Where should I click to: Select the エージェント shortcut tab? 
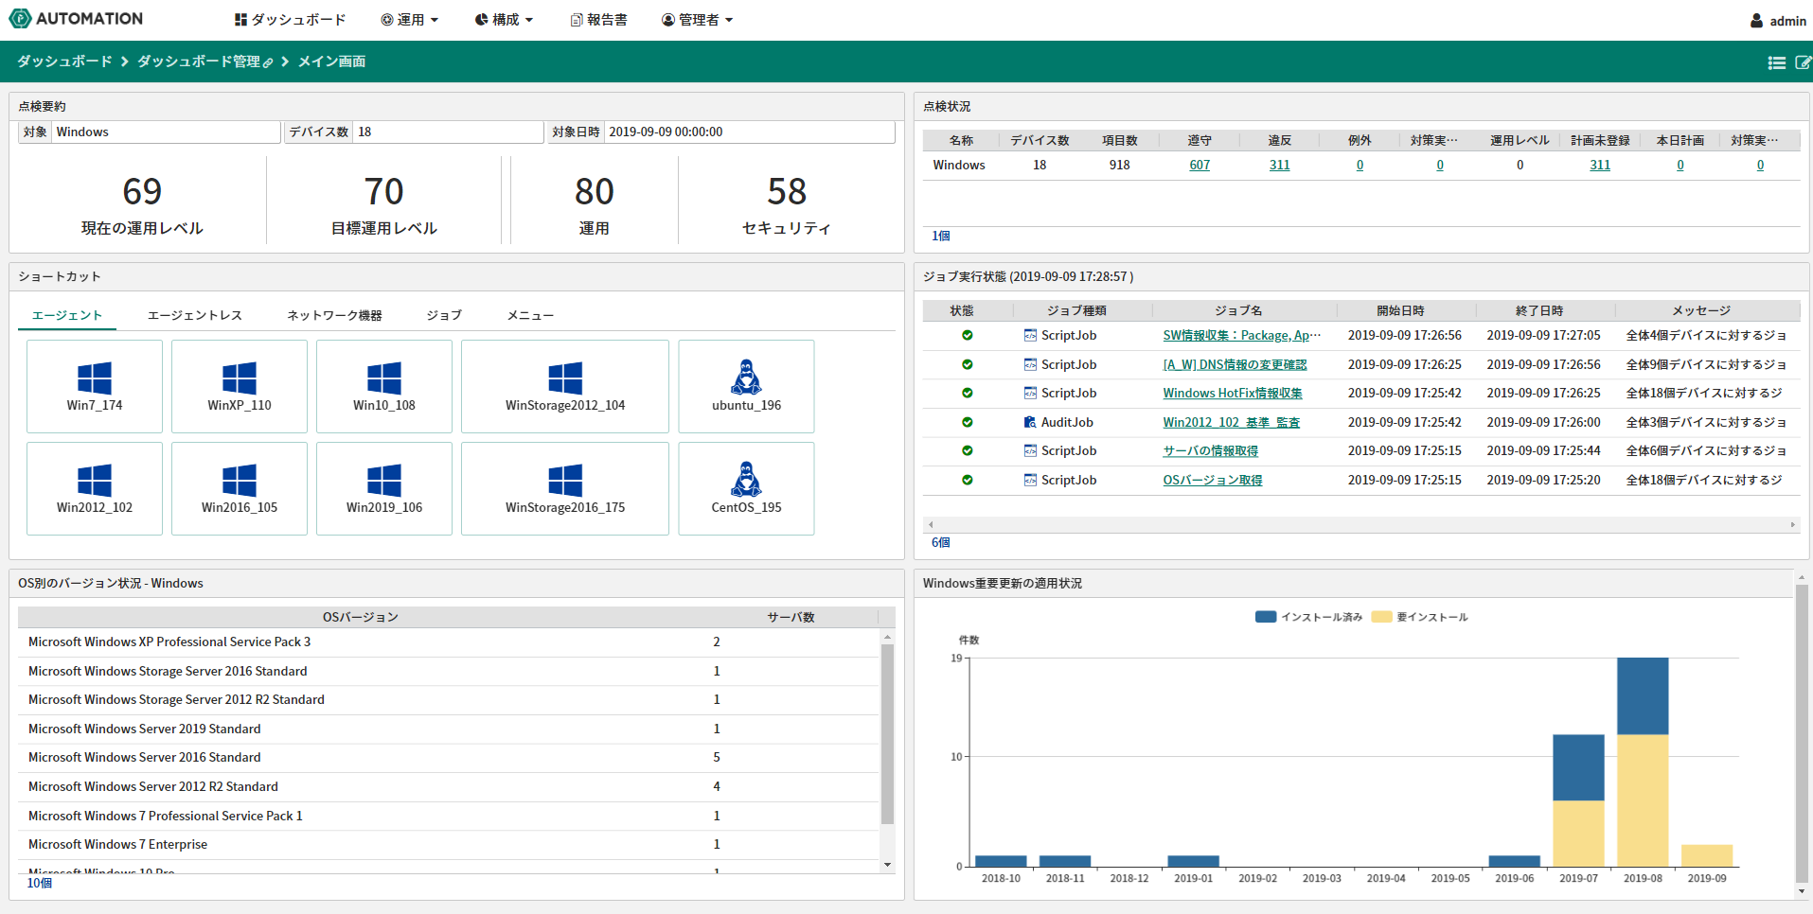click(67, 315)
